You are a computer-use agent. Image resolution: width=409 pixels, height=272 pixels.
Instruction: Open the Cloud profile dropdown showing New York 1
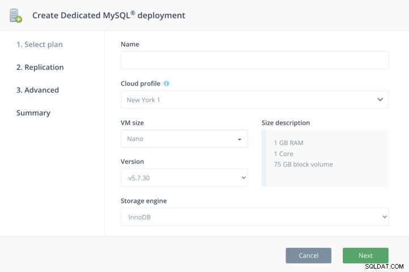coord(254,100)
